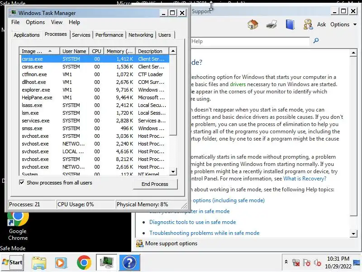The height and width of the screenshot is (272, 362).
Task: Open Google Chrome from taskbar
Action: (84, 262)
